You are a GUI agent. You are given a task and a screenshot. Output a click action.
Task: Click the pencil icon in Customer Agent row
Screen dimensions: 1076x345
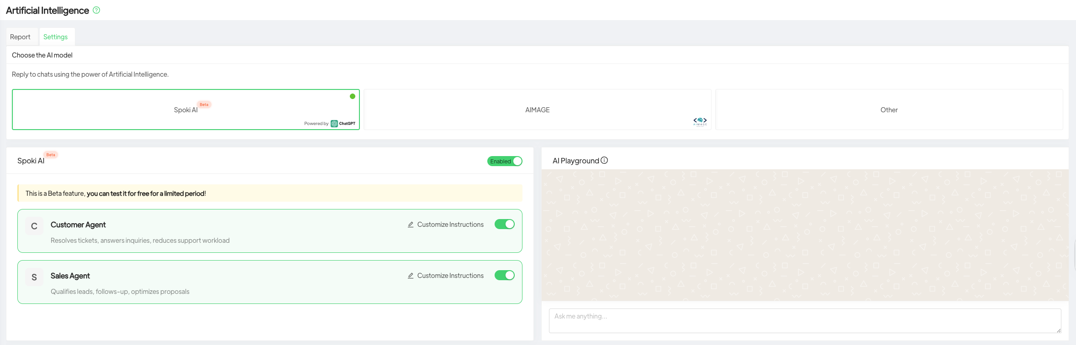tap(411, 225)
